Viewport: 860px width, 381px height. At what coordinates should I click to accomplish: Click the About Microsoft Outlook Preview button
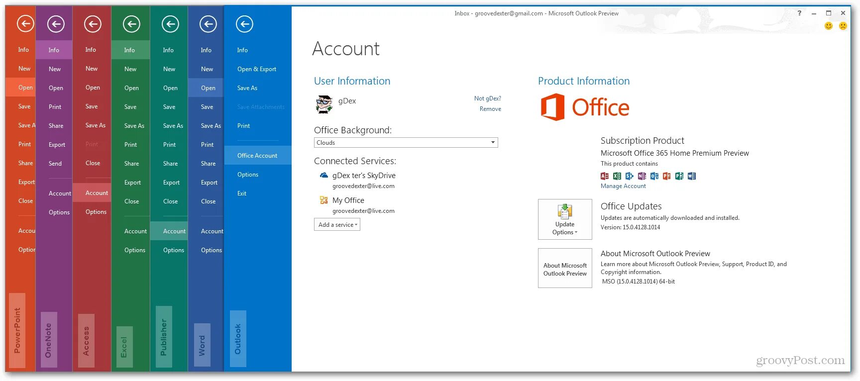pyautogui.click(x=565, y=268)
